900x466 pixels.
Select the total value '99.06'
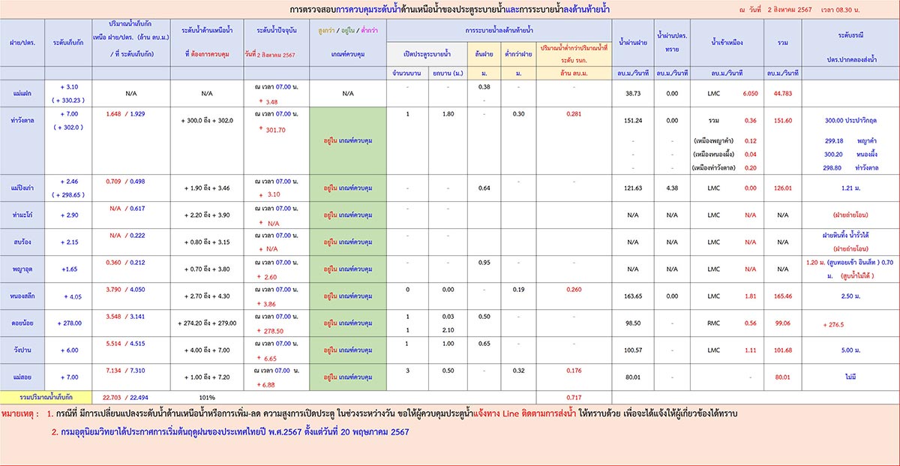point(783,323)
